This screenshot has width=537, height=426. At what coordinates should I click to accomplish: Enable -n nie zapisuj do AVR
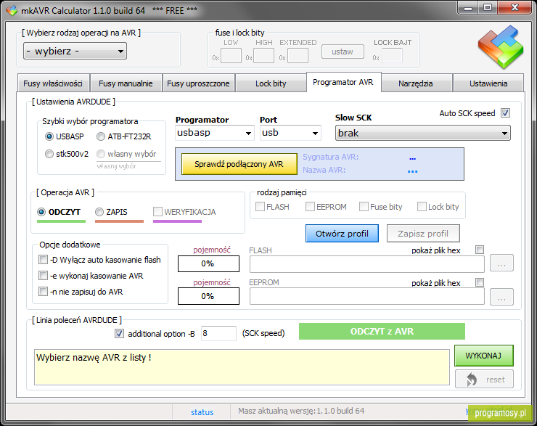tap(43, 292)
